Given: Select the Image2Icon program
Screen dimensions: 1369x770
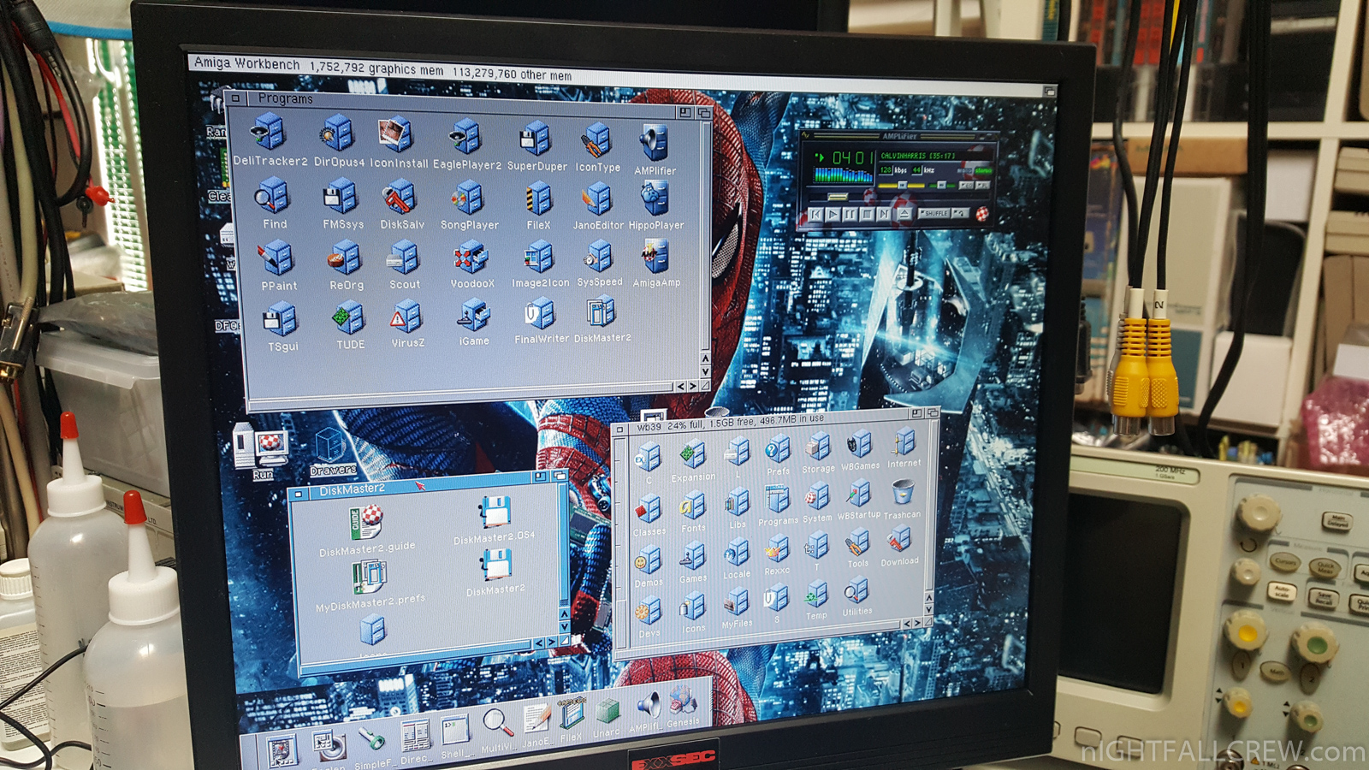Looking at the screenshot, I should click(539, 257).
